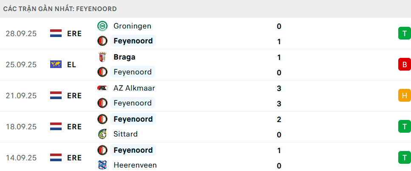Click the ERE label on 21.09.25 row
Viewport: 411px width, 171px height.
(74, 96)
